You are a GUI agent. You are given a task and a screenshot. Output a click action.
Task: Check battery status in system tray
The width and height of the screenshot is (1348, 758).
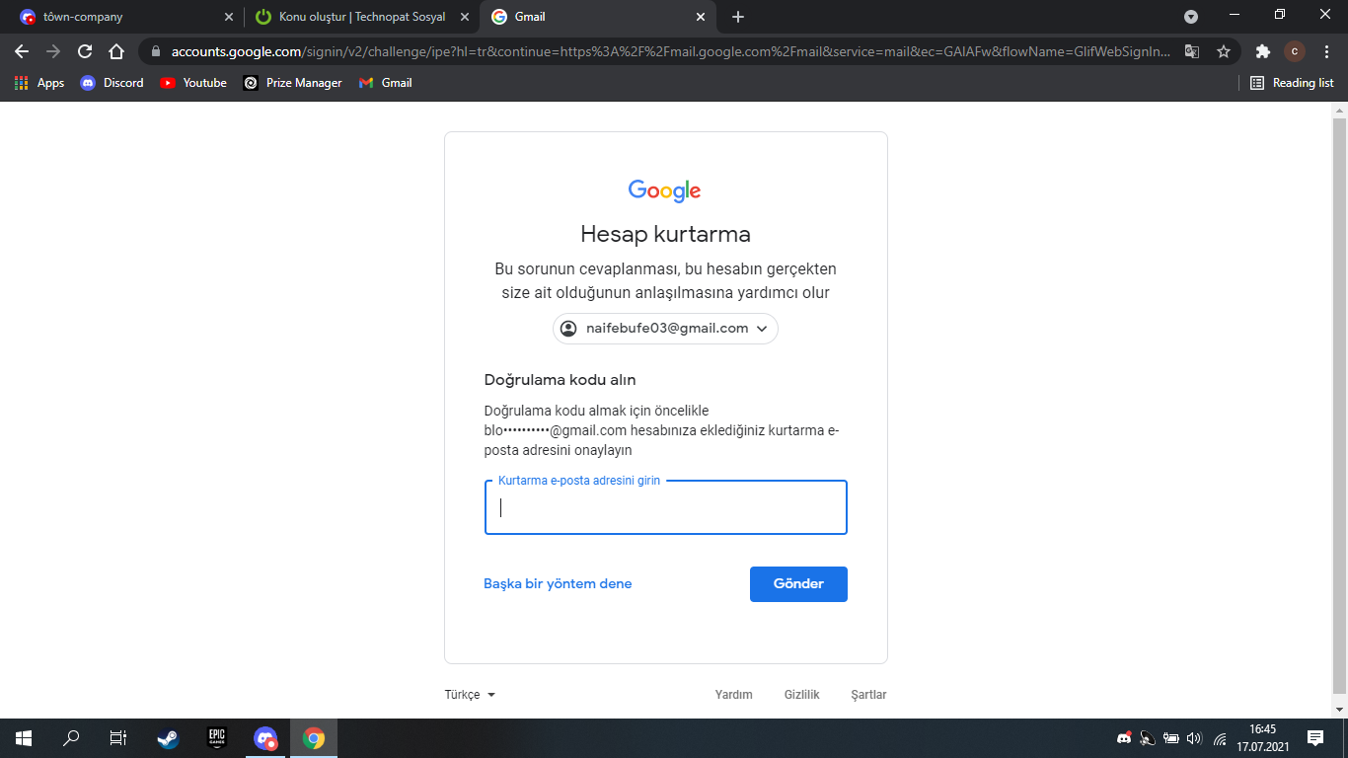1171,738
